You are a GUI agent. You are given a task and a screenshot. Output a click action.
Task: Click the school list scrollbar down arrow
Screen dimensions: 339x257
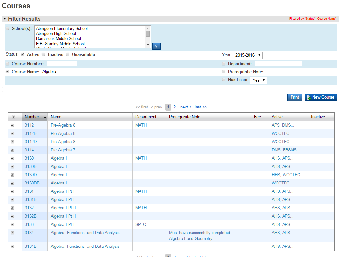148,45
